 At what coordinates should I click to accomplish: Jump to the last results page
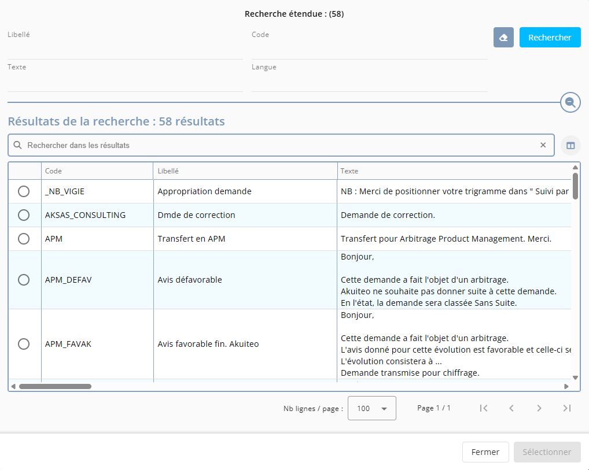tap(567, 408)
